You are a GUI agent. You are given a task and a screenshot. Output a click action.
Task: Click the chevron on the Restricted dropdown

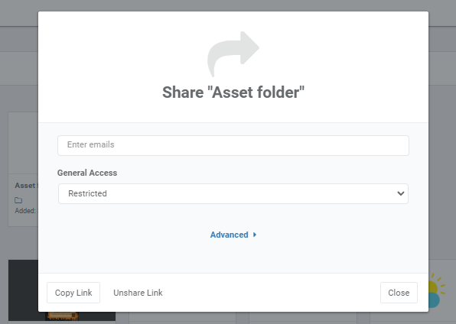pos(400,193)
